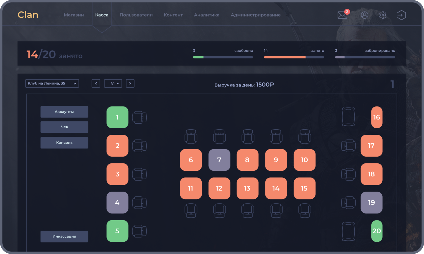Open the user profile icon

(364, 15)
